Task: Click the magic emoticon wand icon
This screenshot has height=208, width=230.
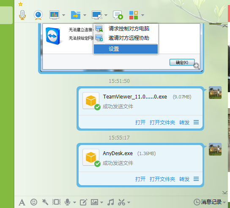Action: coord(45,202)
